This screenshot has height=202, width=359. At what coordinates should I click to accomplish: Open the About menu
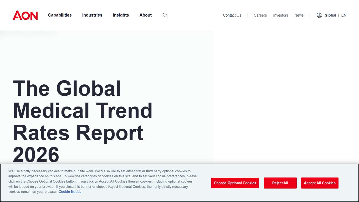click(145, 15)
